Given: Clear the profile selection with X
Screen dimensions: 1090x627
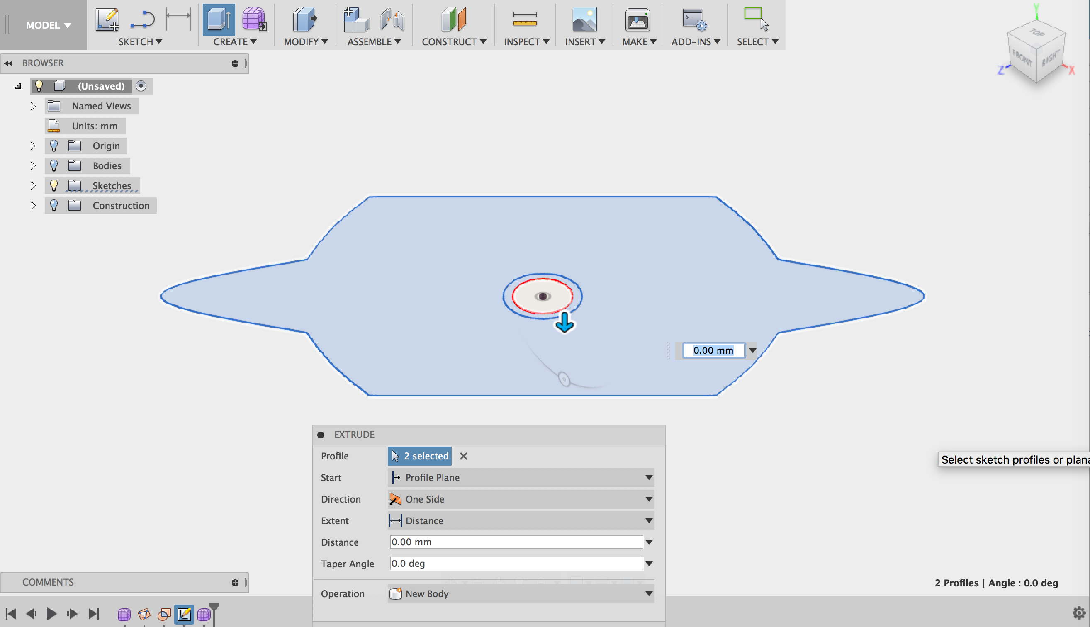Looking at the screenshot, I should [x=463, y=456].
